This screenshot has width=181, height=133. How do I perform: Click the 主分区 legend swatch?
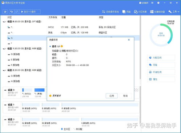point(62,129)
